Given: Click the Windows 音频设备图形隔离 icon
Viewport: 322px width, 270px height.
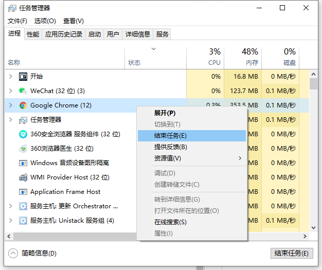Looking at the screenshot, I should (23, 163).
